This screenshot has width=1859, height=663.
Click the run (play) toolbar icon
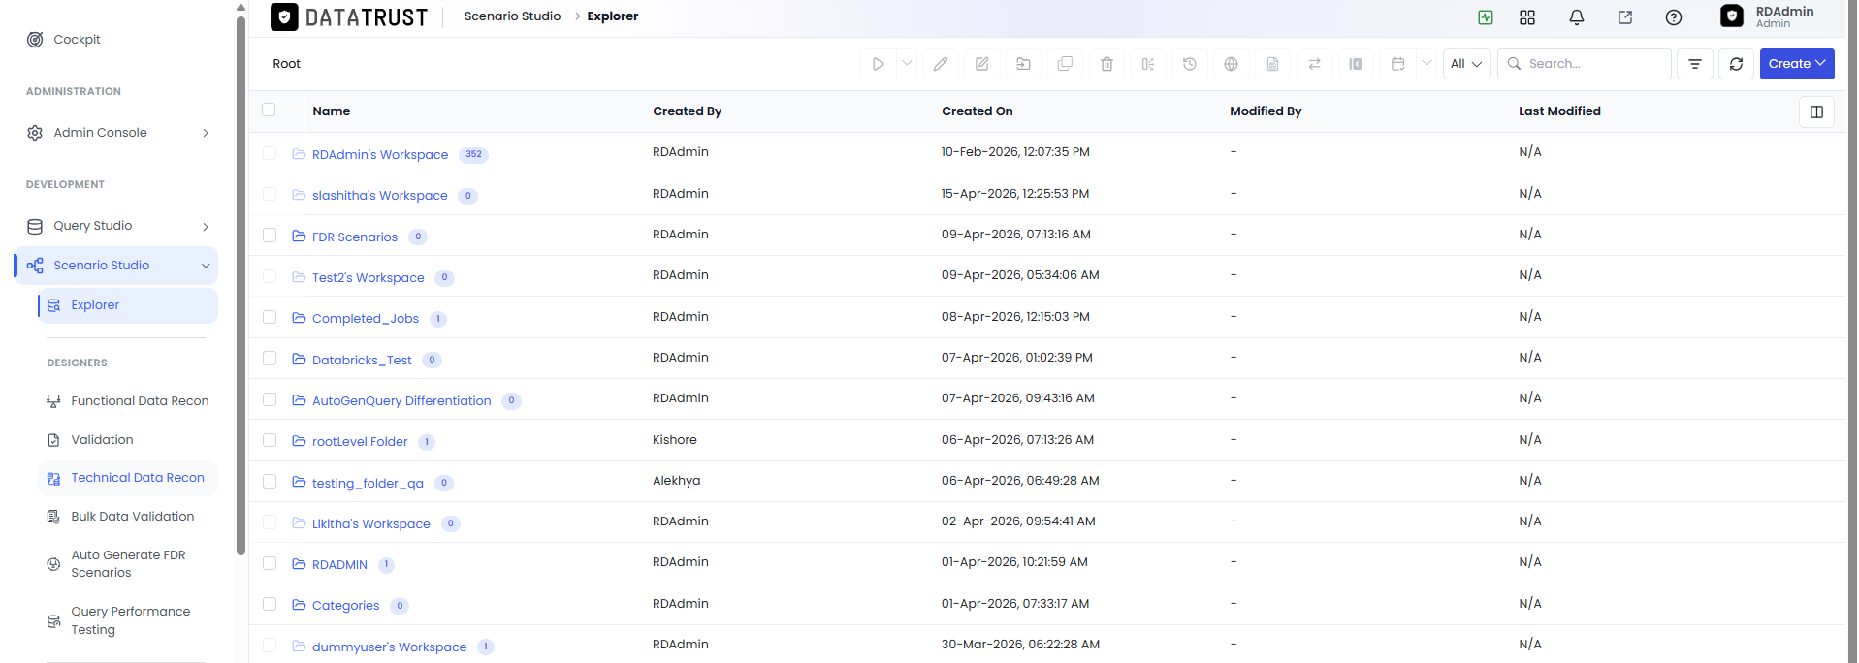click(x=878, y=64)
